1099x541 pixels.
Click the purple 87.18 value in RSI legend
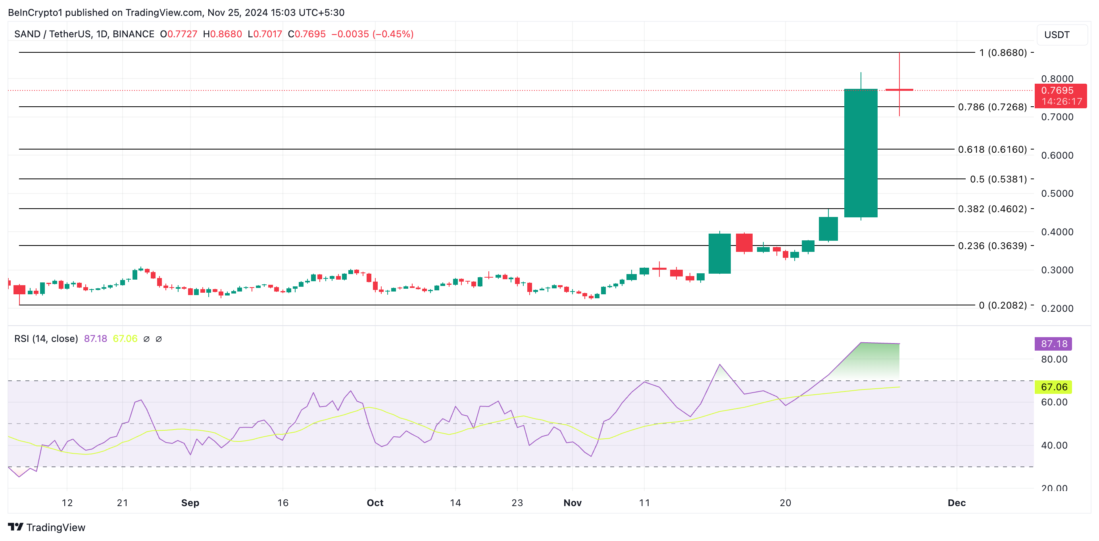click(x=95, y=339)
